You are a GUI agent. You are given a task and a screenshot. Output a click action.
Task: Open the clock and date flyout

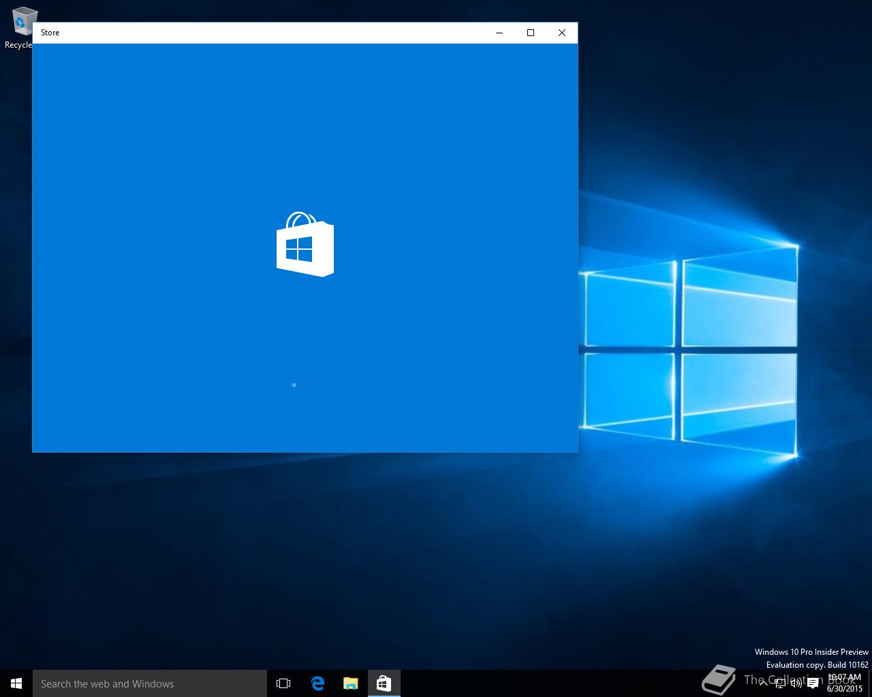coord(845,683)
